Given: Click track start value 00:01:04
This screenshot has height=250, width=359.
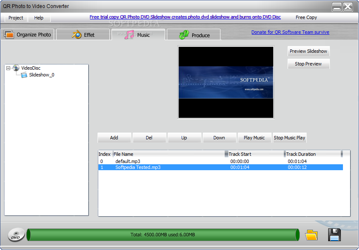Looking at the screenshot, I should [x=240, y=167].
